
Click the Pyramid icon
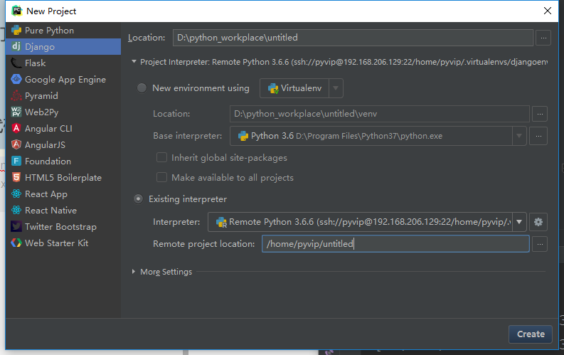tap(16, 95)
